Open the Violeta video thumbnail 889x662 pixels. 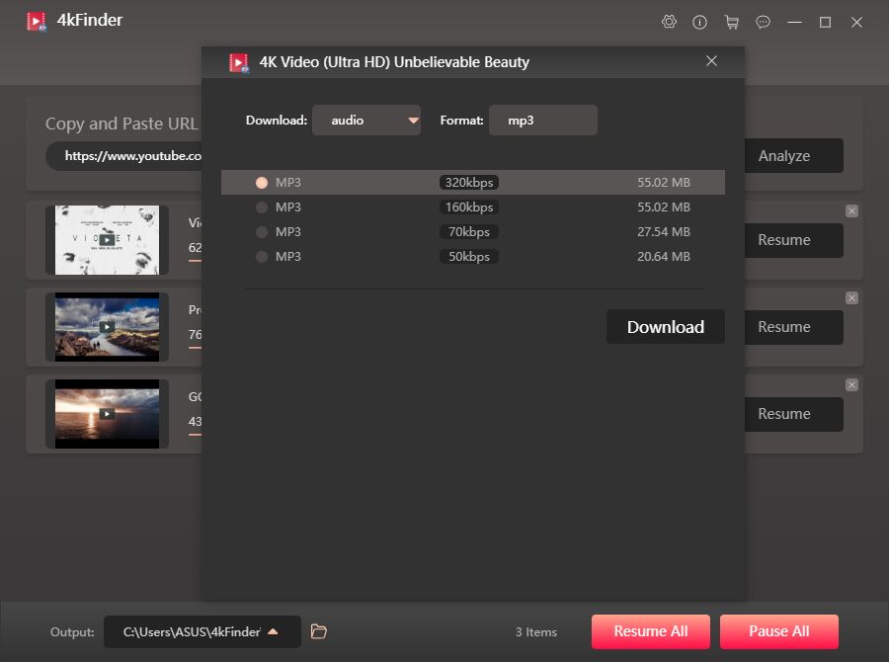pos(107,240)
